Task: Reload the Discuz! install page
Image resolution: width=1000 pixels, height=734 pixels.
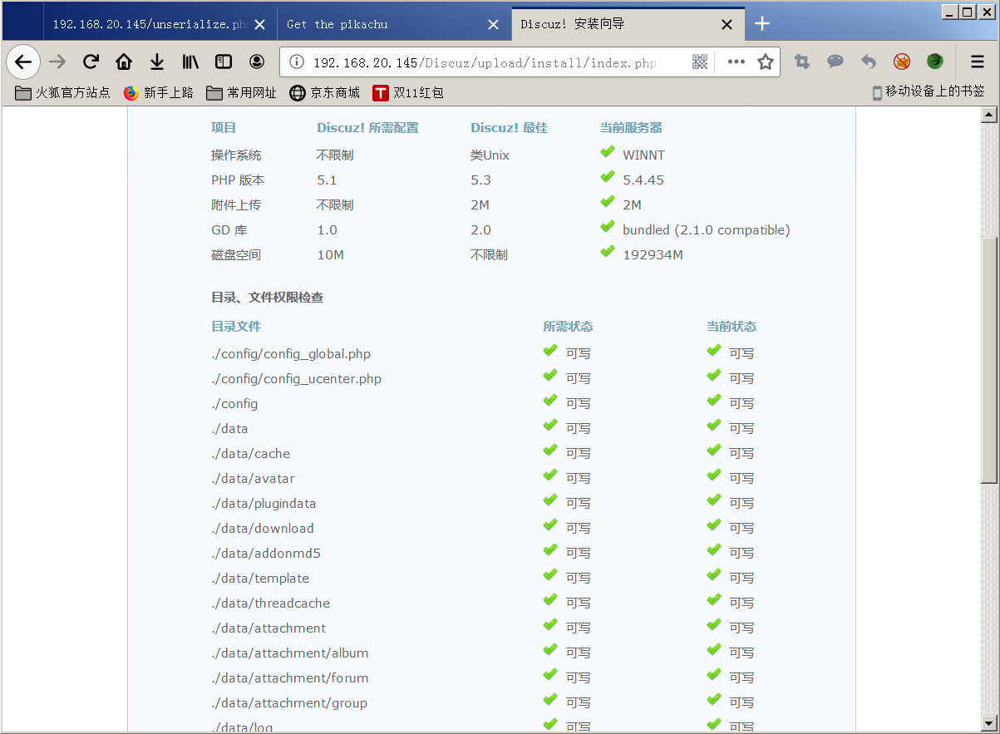Action: point(90,62)
